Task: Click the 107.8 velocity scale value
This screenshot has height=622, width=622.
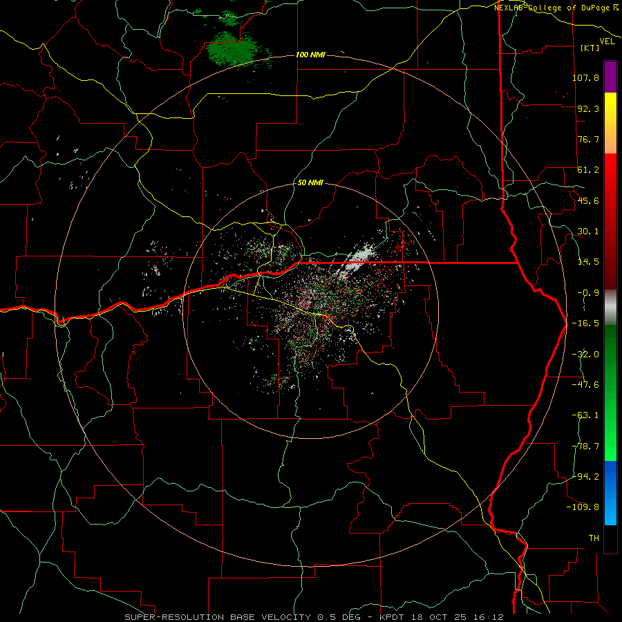Action: [585, 77]
